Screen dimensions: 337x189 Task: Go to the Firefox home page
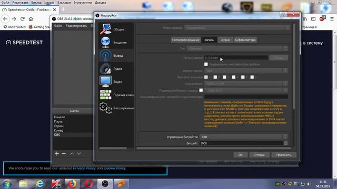31,19
